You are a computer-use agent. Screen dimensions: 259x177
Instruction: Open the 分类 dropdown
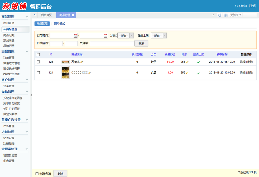pyautogui.click(x=125, y=35)
